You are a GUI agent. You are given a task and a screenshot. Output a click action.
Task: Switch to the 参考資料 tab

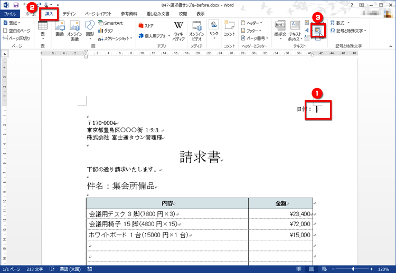pyautogui.click(x=129, y=14)
